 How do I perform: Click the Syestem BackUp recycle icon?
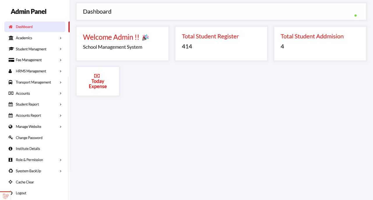tap(11, 171)
